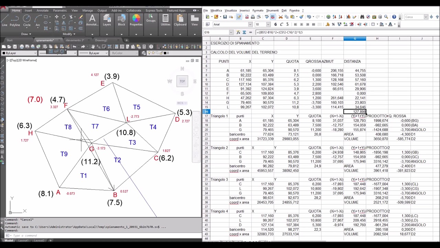Activate the Offset tool in Modify panel
Image resolution: width=440 pixels, height=248 pixels.
[x=80, y=29]
